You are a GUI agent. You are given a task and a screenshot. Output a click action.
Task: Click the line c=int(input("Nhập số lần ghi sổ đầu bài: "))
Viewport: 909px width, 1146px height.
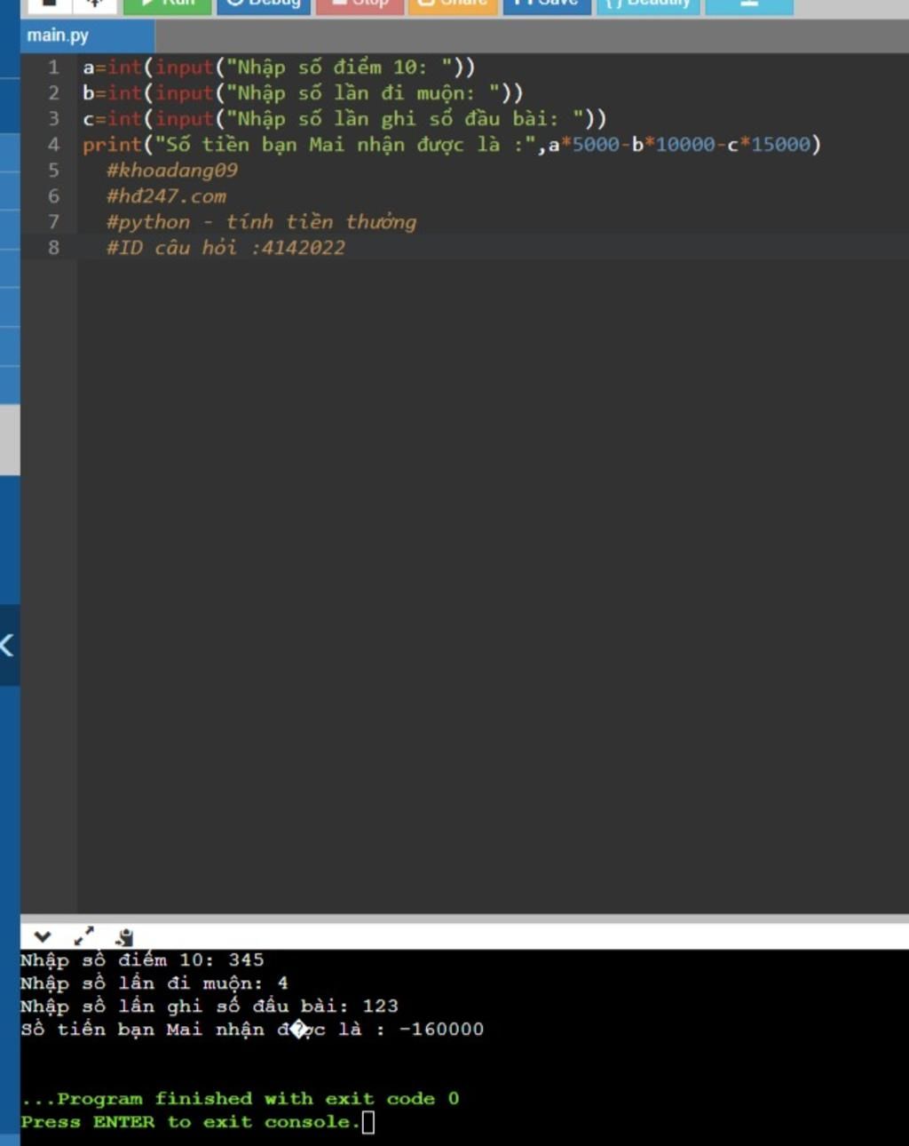pos(345,119)
